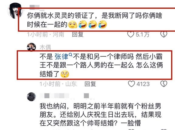This screenshot has height=130, width=175.
Task: Open the 木偶 username profile
Action: tap(45, 47)
